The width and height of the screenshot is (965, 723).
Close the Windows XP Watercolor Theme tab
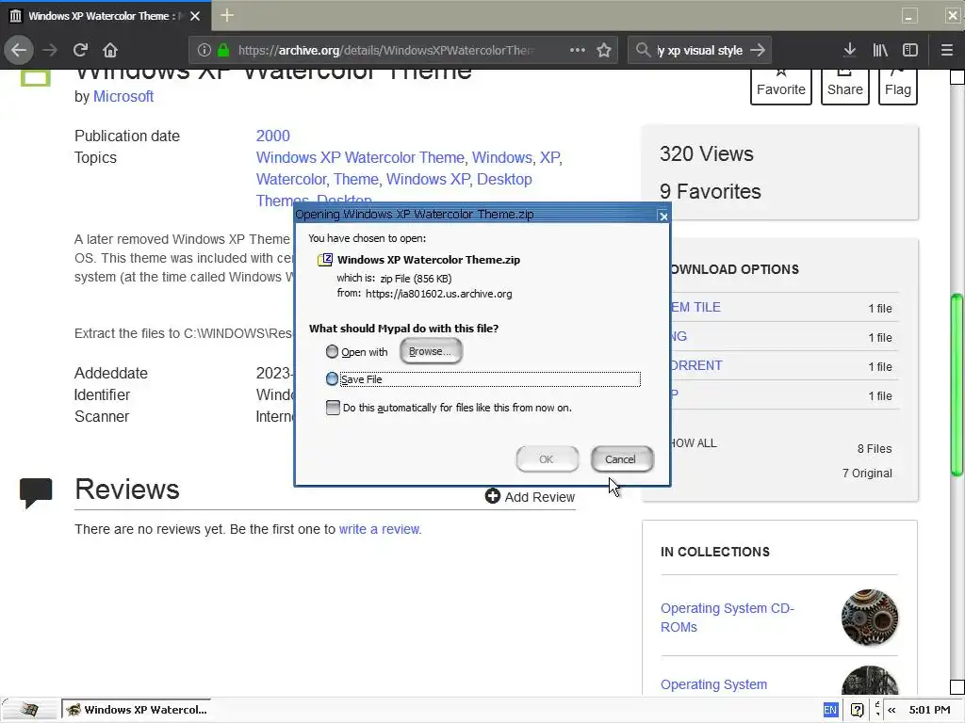[195, 16]
